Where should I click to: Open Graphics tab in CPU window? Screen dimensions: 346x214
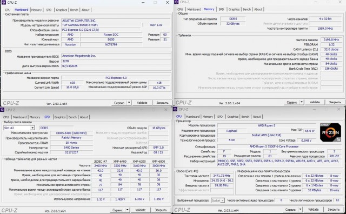point(232,117)
